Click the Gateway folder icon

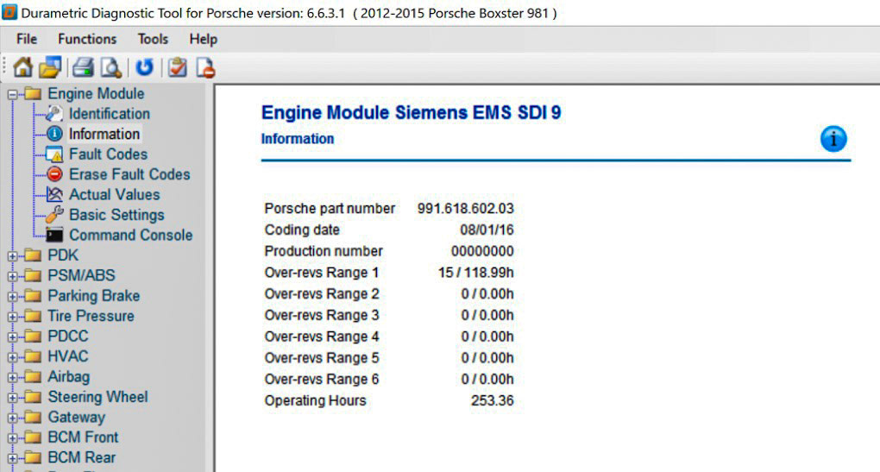33,417
